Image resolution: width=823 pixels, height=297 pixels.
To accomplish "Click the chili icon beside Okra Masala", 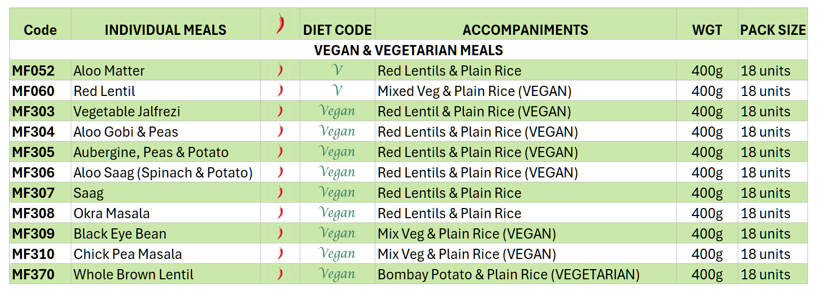I will (x=280, y=213).
